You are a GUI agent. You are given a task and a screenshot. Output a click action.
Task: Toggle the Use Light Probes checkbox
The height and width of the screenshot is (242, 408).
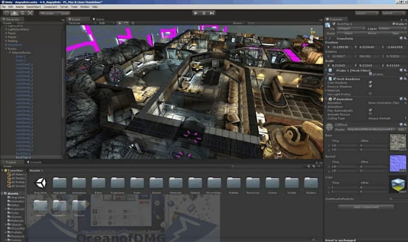(x=370, y=93)
